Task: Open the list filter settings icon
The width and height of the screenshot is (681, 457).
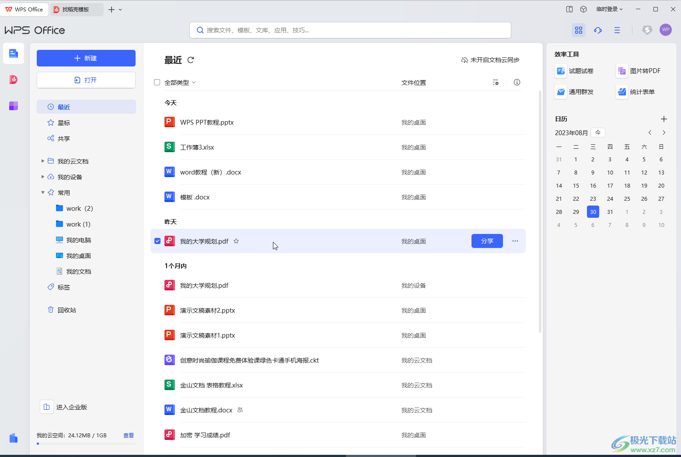Action: [x=496, y=82]
